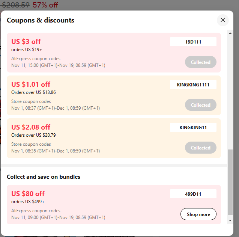
Task: Click the scrollbar down arrow
Action: click(x=230, y=220)
